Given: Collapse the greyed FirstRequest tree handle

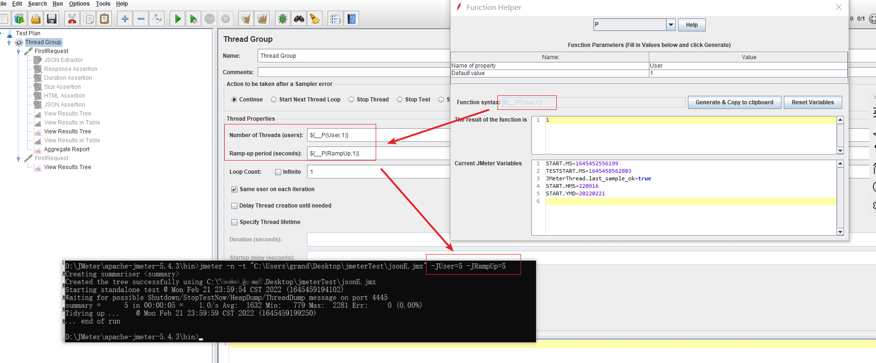Looking at the screenshot, I should tap(18, 158).
